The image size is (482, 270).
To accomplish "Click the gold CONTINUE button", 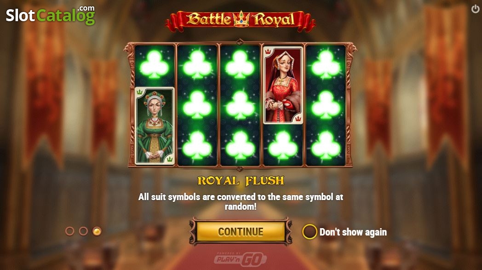I will click(x=241, y=231).
